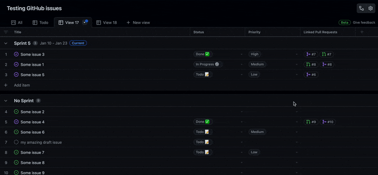This screenshot has width=378, height=175.
Task: Click Testing GitHub issues project title
Action: [34, 8]
